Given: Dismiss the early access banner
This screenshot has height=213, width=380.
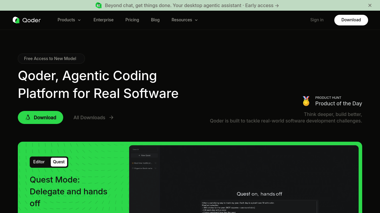Looking at the screenshot, I should pos(370,5).
